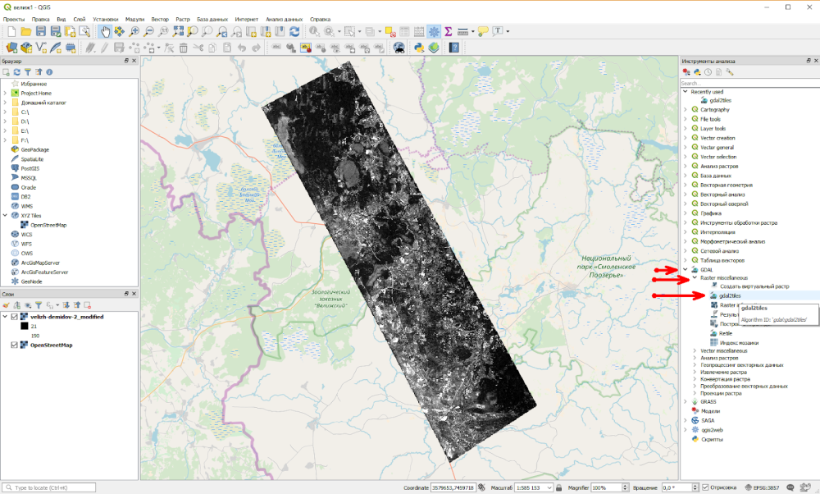Collapse the GDAL group in toolbox
Viewport: 820px width, 494px height.
(686, 269)
